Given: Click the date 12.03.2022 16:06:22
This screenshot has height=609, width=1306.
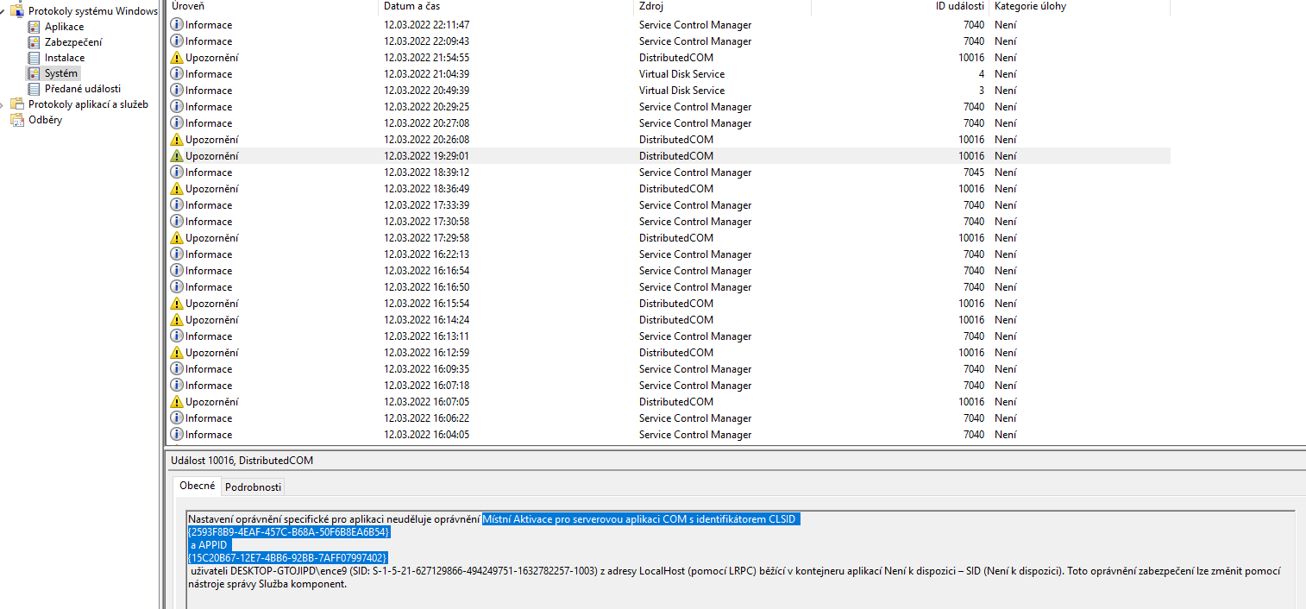Looking at the screenshot, I should point(427,418).
